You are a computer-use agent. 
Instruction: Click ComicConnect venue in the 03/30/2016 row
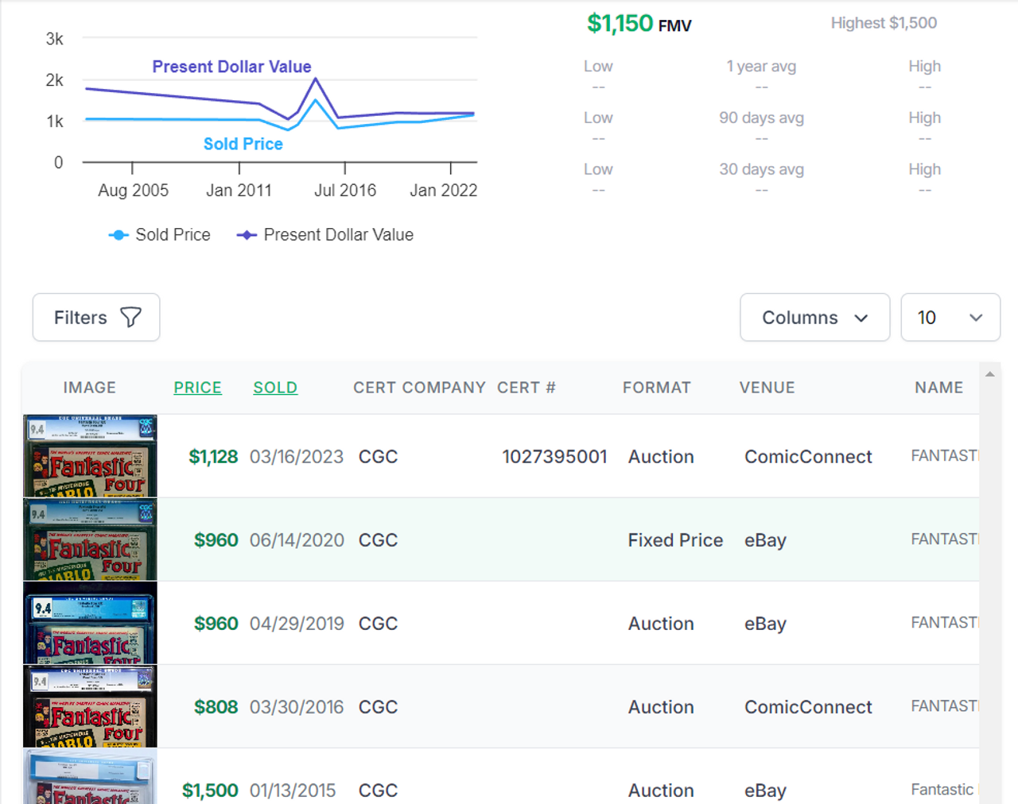[x=808, y=707]
